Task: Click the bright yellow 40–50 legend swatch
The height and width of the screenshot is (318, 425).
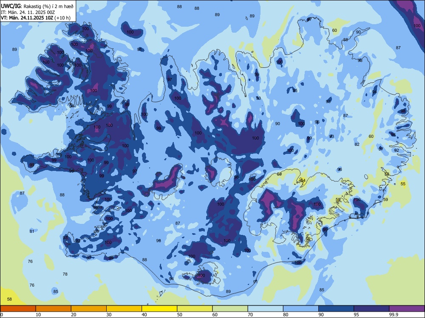Action: [159, 309]
